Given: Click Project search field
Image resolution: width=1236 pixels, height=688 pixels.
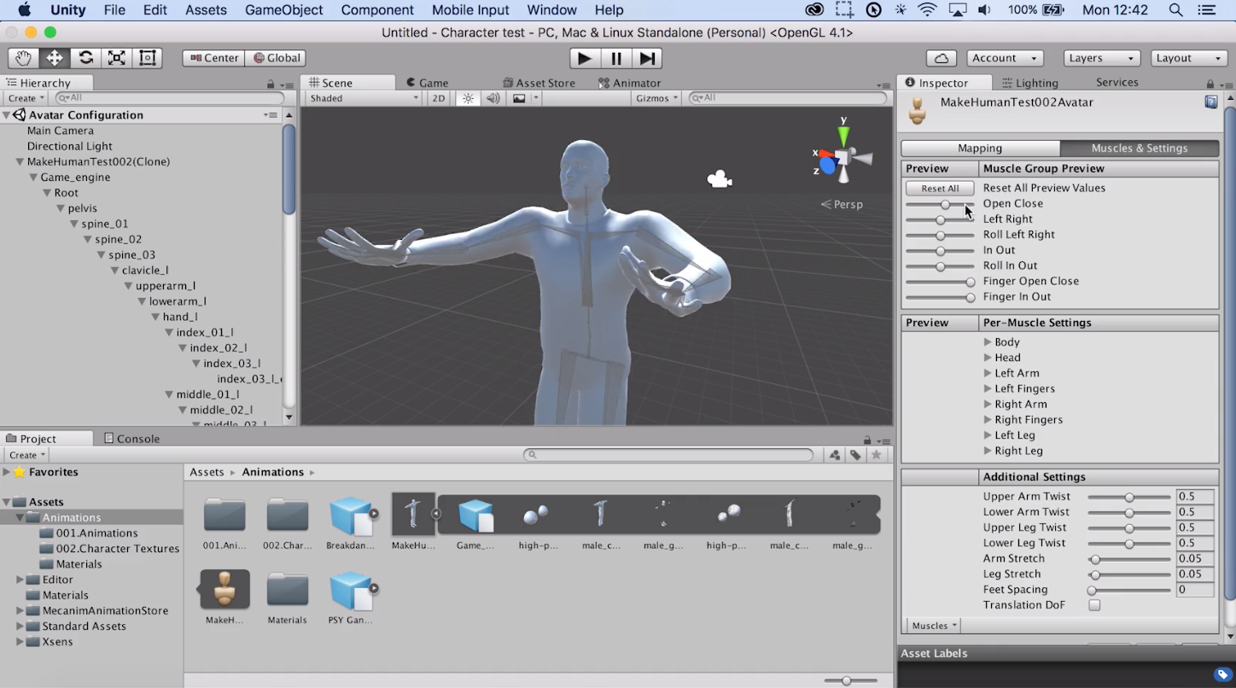Looking at the screenshot, I should (668, 455).
